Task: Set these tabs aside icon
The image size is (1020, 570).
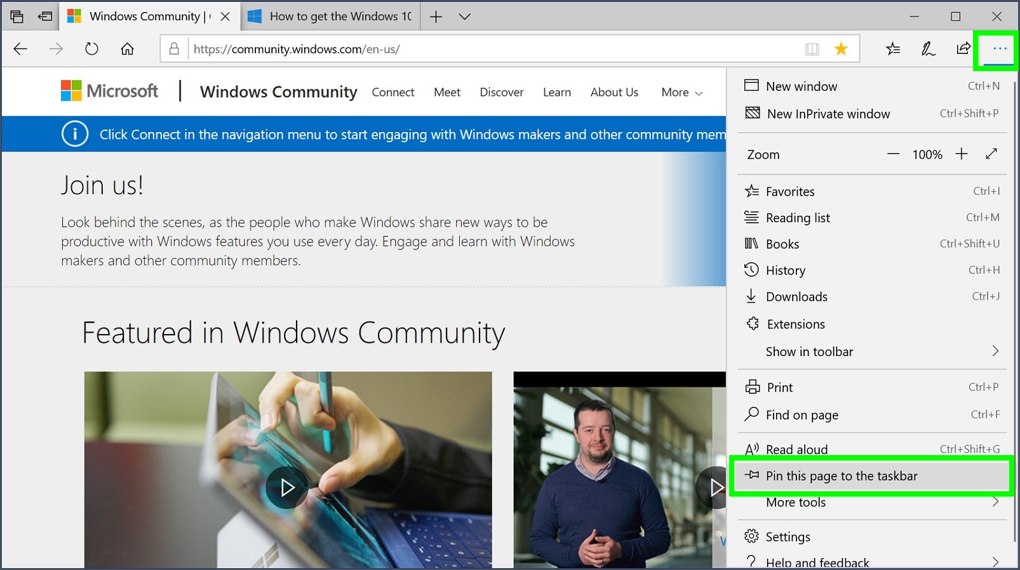Action: [x=45, y=17]
